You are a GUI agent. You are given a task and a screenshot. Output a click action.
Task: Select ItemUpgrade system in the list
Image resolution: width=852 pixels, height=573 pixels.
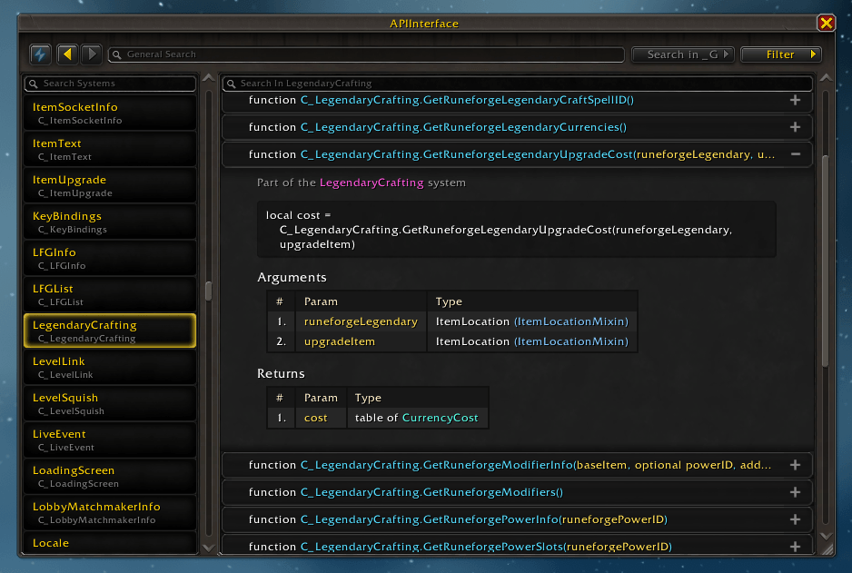(x=110, y=186)
